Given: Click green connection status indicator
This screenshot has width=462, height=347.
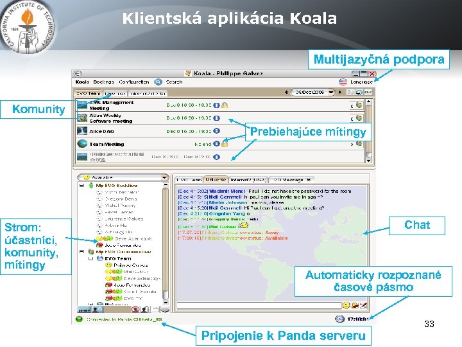Looking at the screenshot, I should click(x=79, y=319).
